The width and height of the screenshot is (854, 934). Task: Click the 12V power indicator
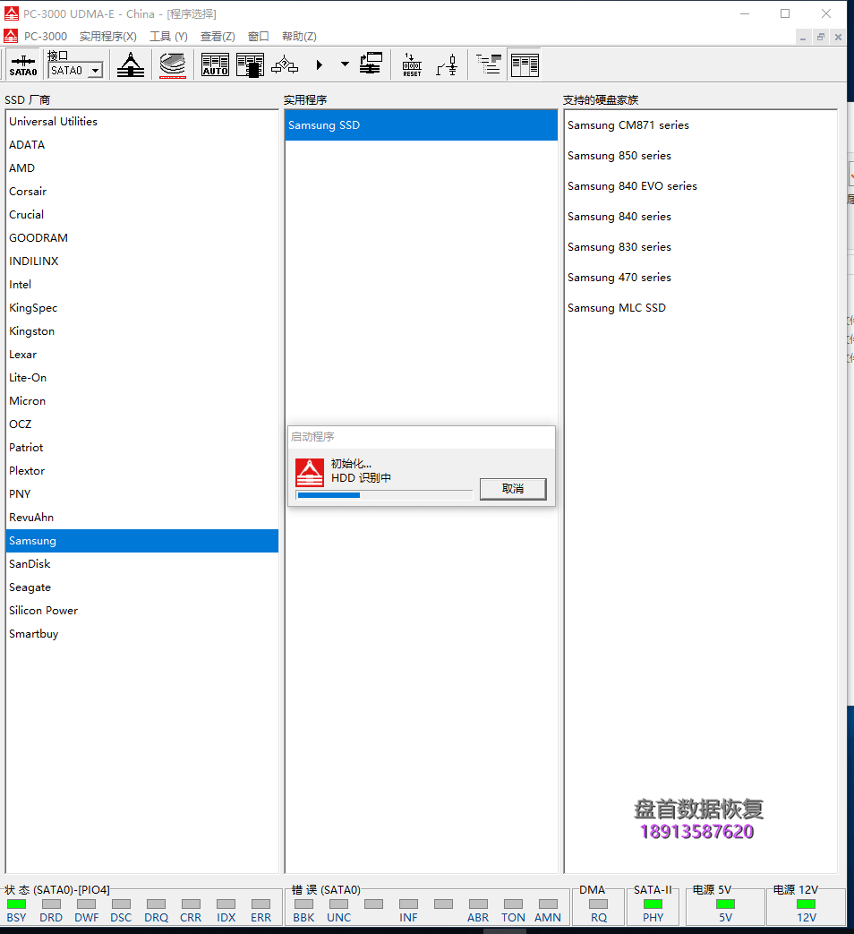(807, 904)
